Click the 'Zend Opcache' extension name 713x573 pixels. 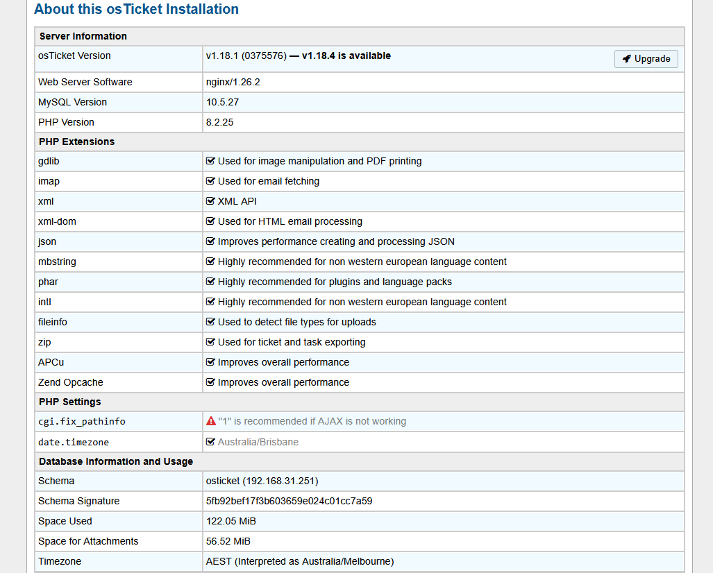pos(71,383)
